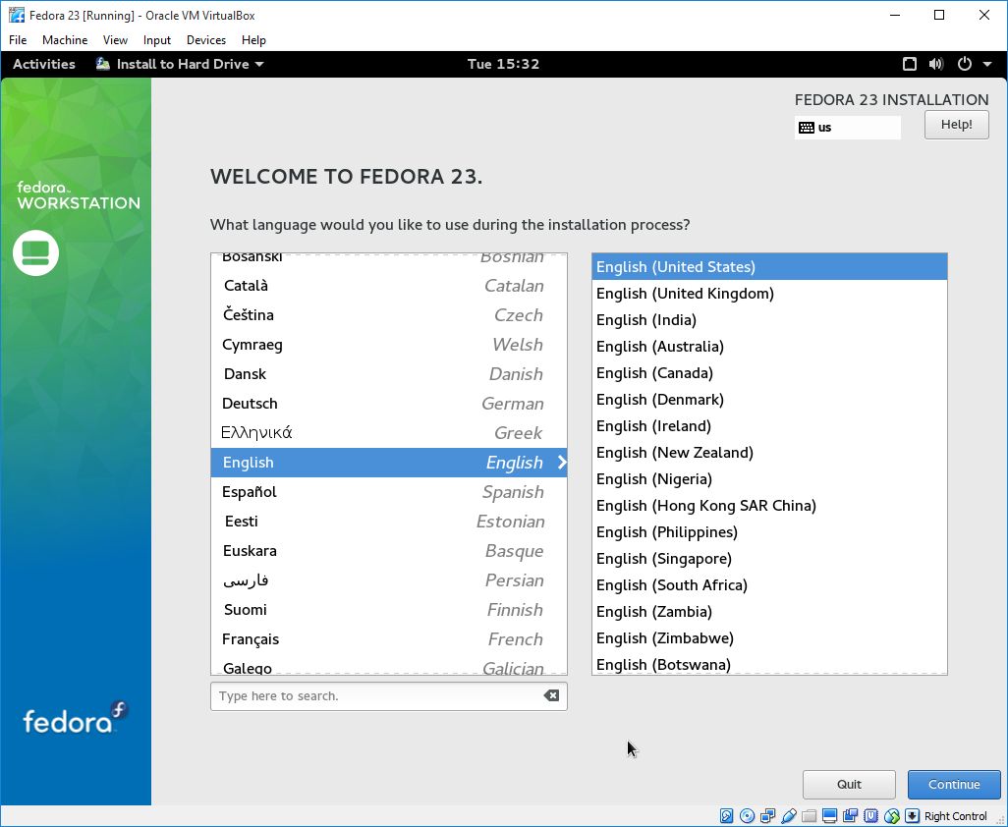Click the shared folders status icon
This screenshot has height=827, width=1008.
click(x=809, y=816)
